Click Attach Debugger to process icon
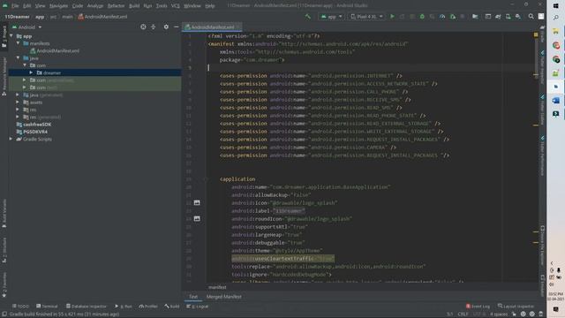Image resolution: width=565 pixels, height=318 pixels. tap(453, 17)
